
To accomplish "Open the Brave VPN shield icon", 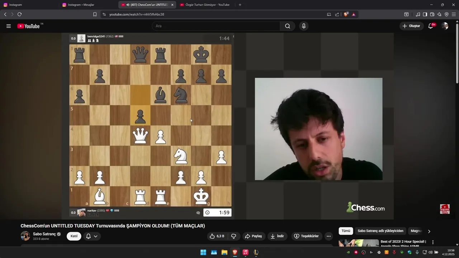I will pos(446,14).
